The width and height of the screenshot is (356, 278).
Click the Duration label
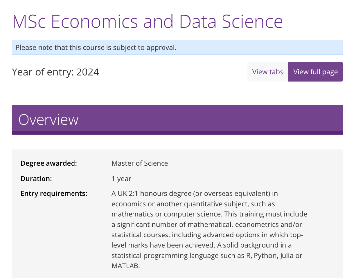[36, 179]
